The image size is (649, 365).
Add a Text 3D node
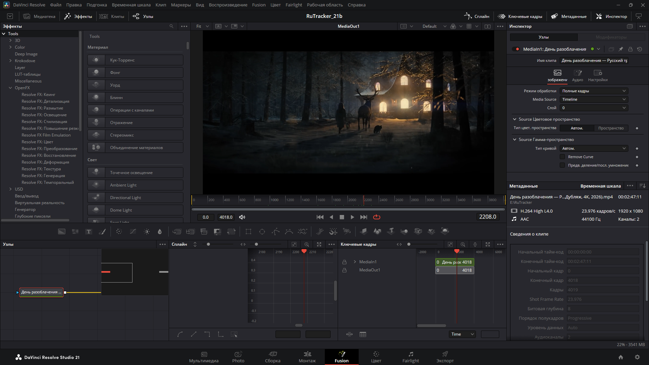[x=391, y=231]
